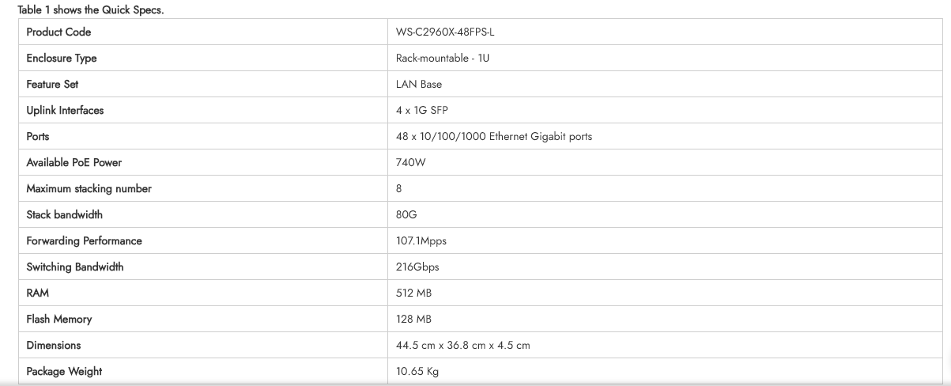Select the LAN Base value cell
The image size is (951, 386).
tap(419, 85)
